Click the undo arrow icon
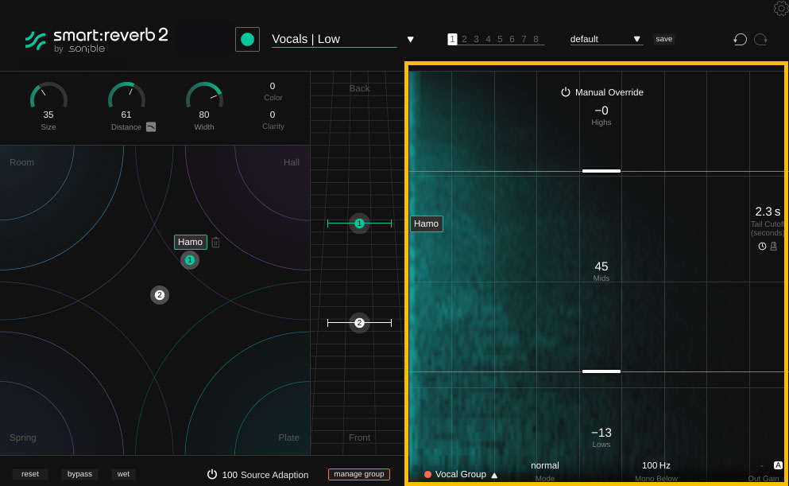 pos(740,39)
